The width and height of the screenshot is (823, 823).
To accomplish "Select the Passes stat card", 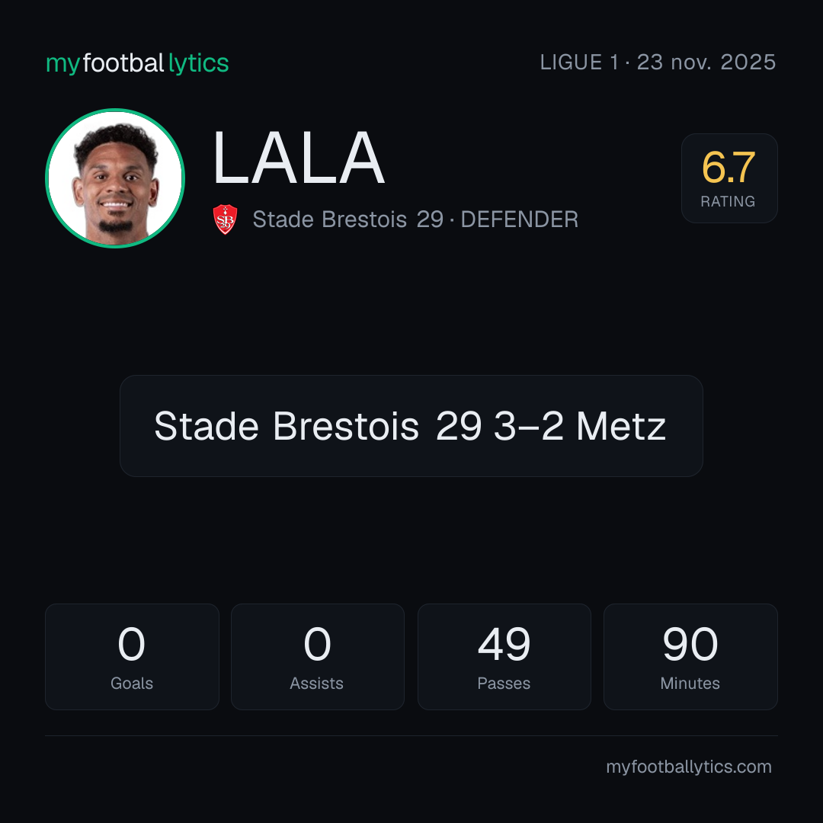I will (x=504, y=657).
